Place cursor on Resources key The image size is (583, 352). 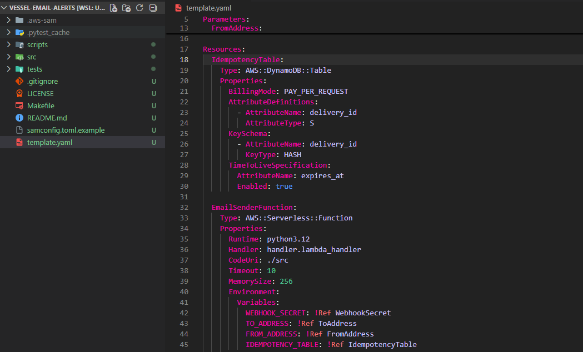(222, 49)
